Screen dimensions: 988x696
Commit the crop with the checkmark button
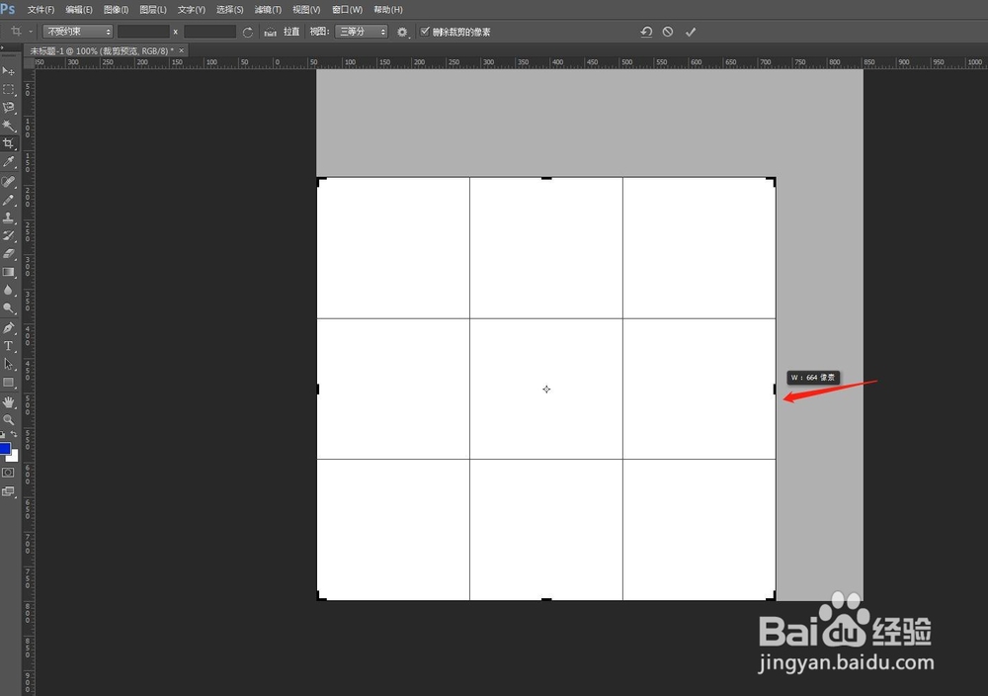[691, 31]
